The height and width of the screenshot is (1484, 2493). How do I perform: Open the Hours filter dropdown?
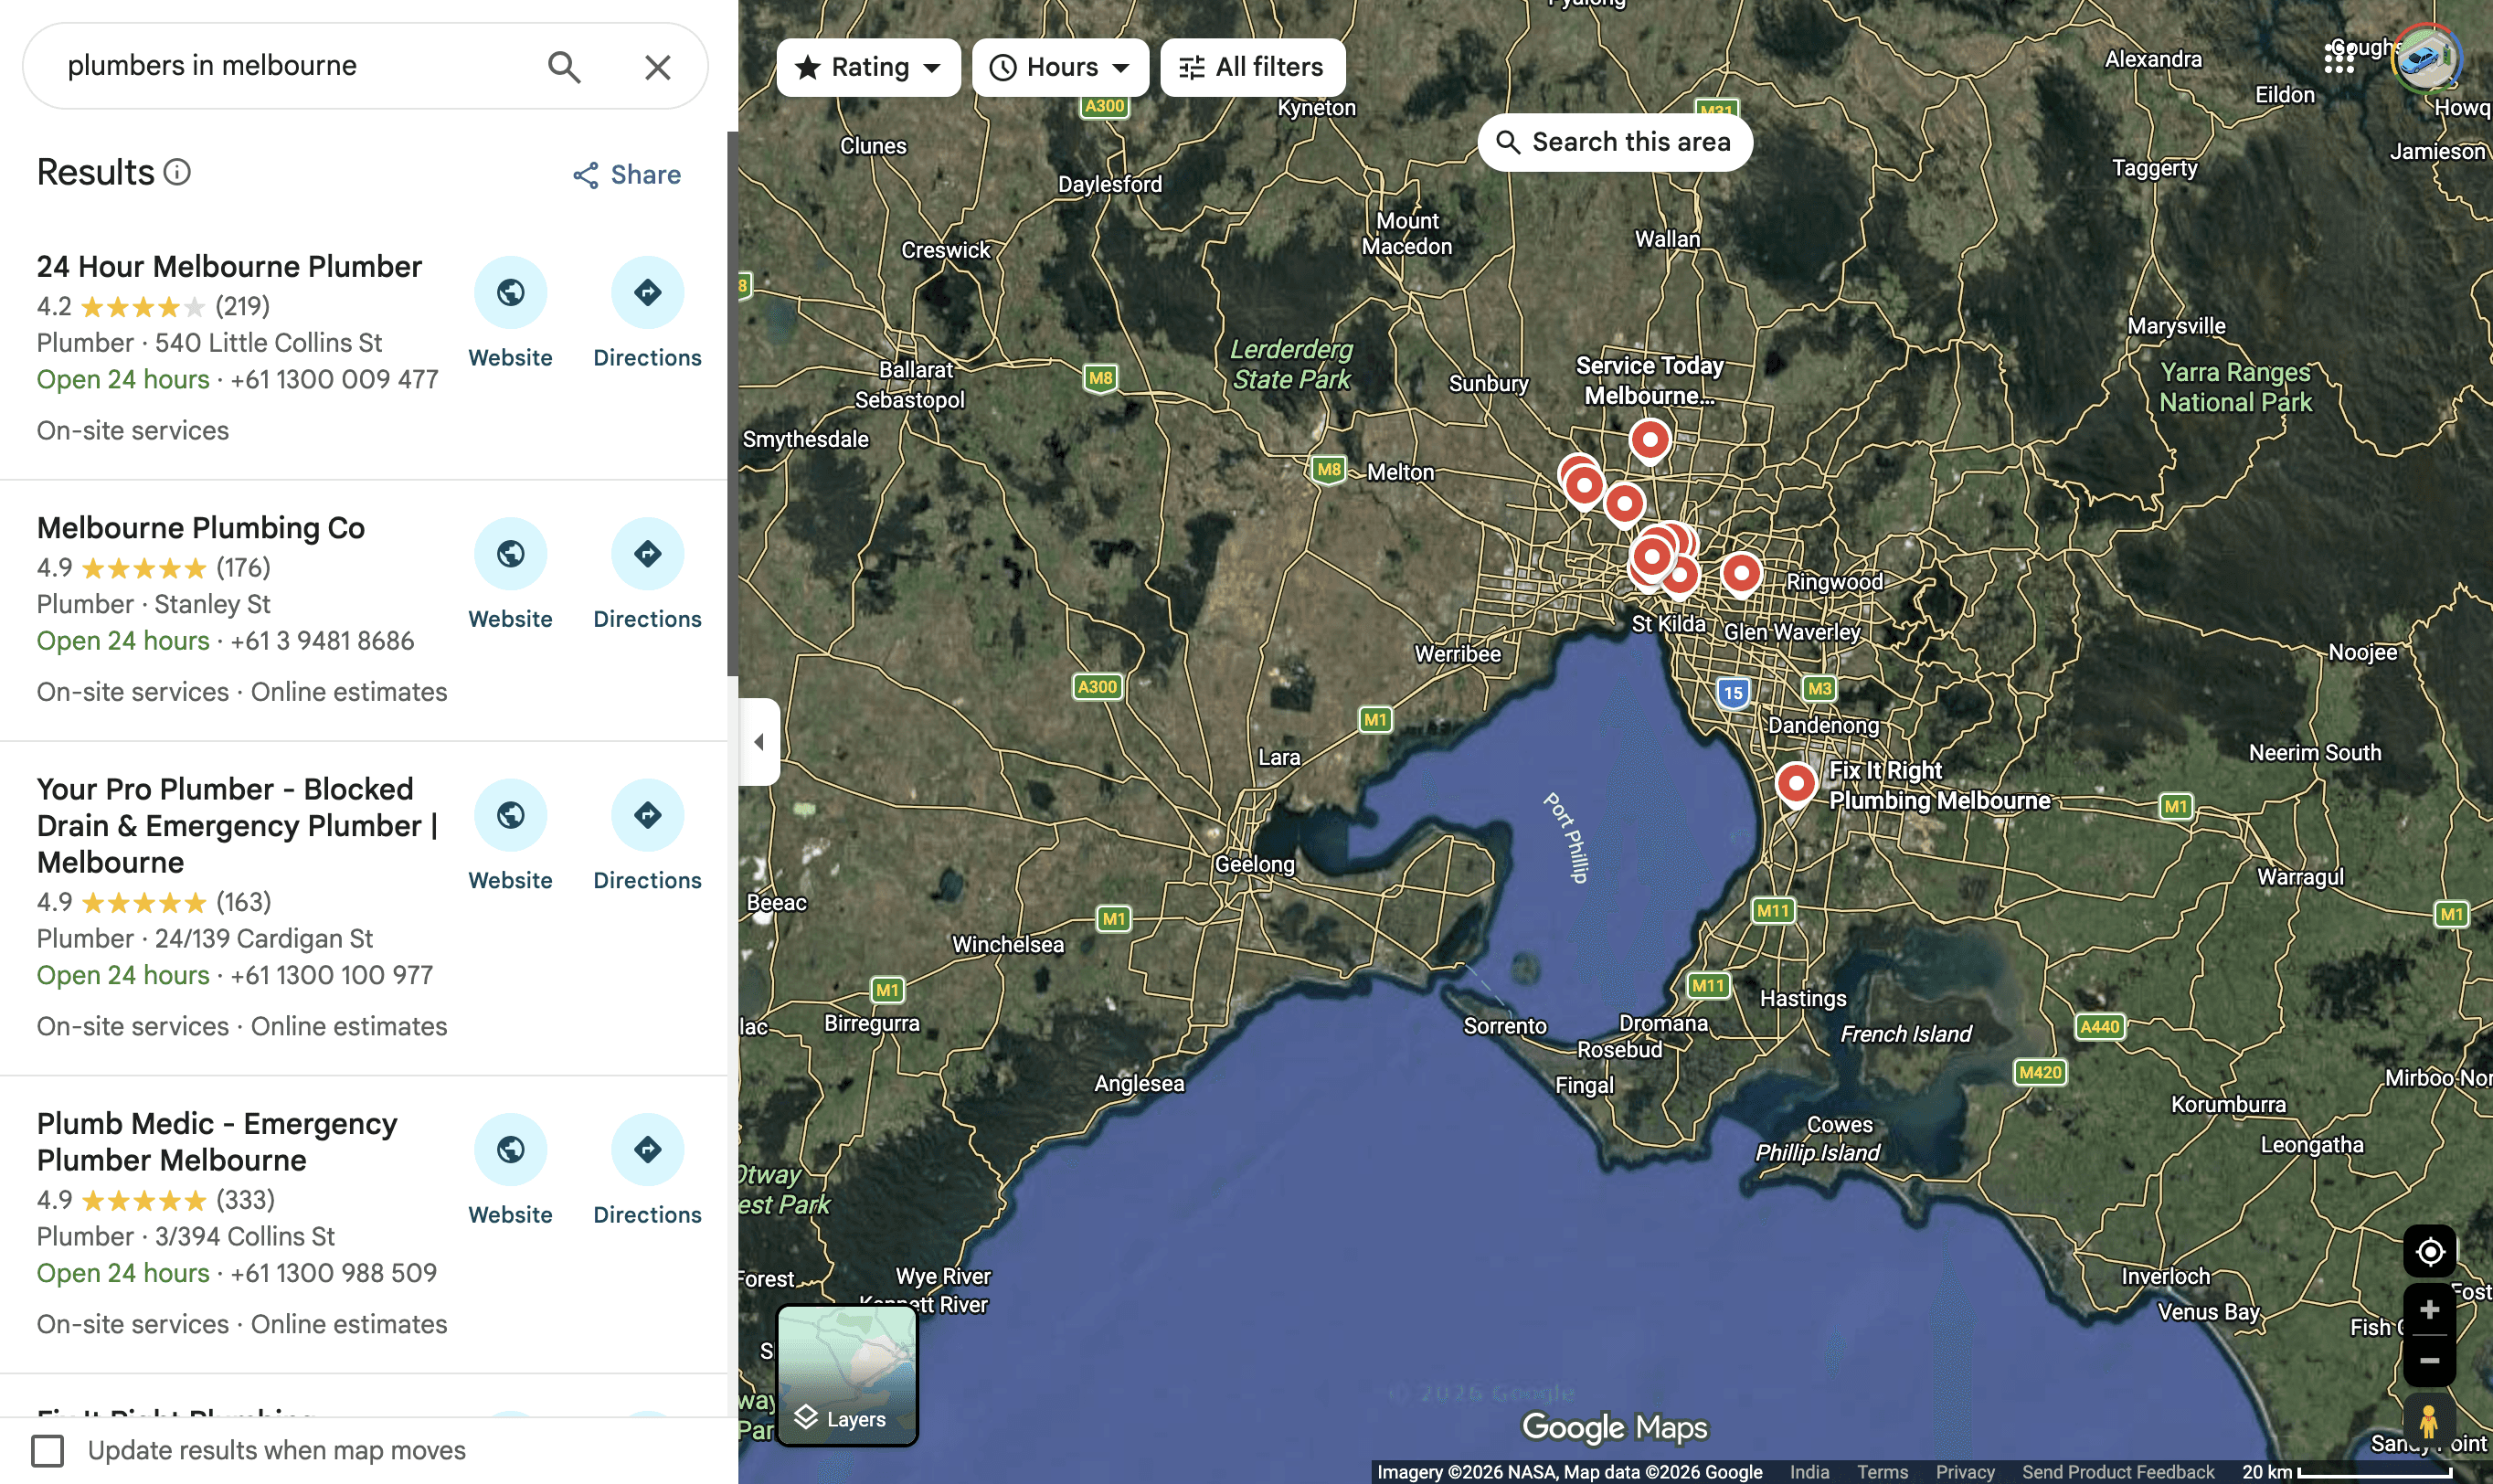(x=1059, y=66)
